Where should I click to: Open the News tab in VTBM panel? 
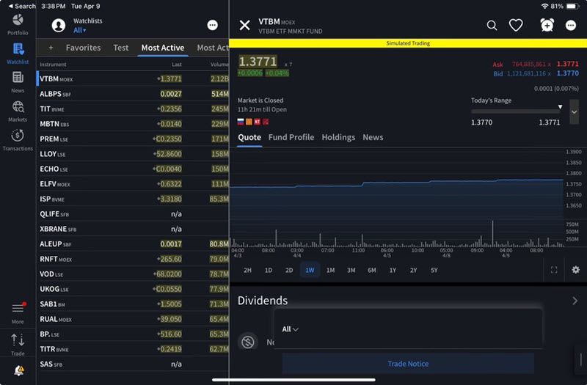pyautogui.click(x=373, y=137)
